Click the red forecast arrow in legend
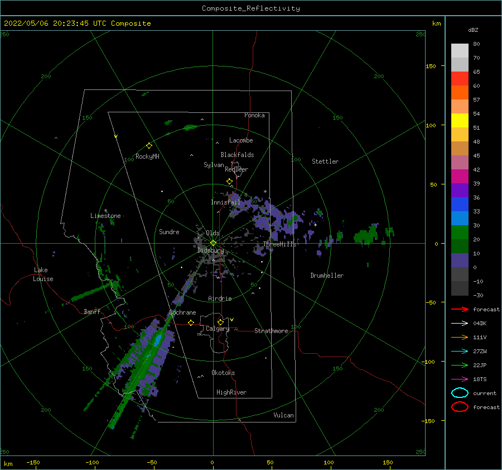The image size is (502, 470). (460, 309)
